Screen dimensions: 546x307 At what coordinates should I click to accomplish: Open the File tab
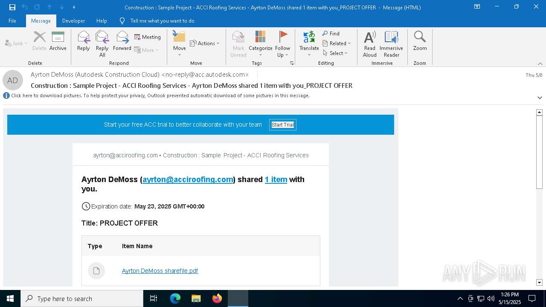coord(12,21)
